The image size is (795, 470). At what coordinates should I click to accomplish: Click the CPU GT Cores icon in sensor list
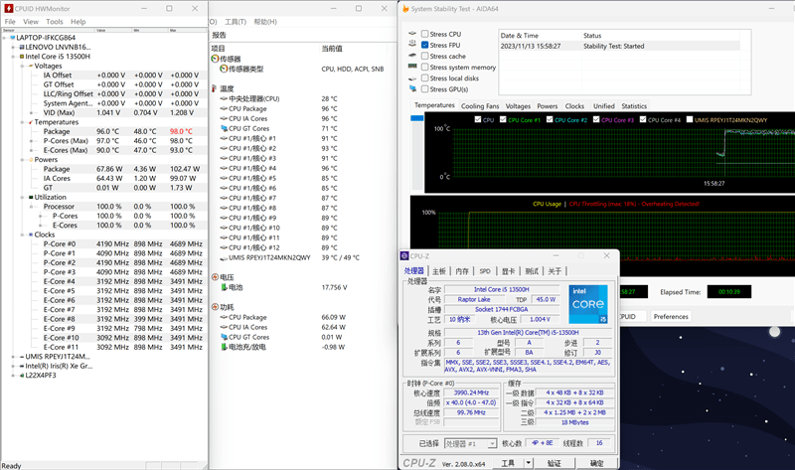click(x=223, y=128)
